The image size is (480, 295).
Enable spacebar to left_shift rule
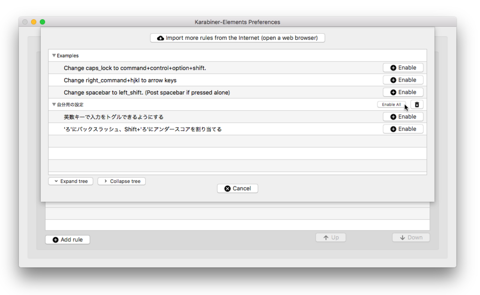pos(403,92)
